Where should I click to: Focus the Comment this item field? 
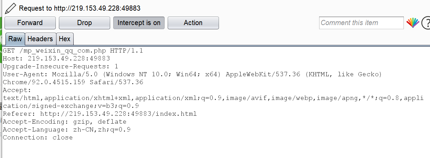tap(361, 23)
